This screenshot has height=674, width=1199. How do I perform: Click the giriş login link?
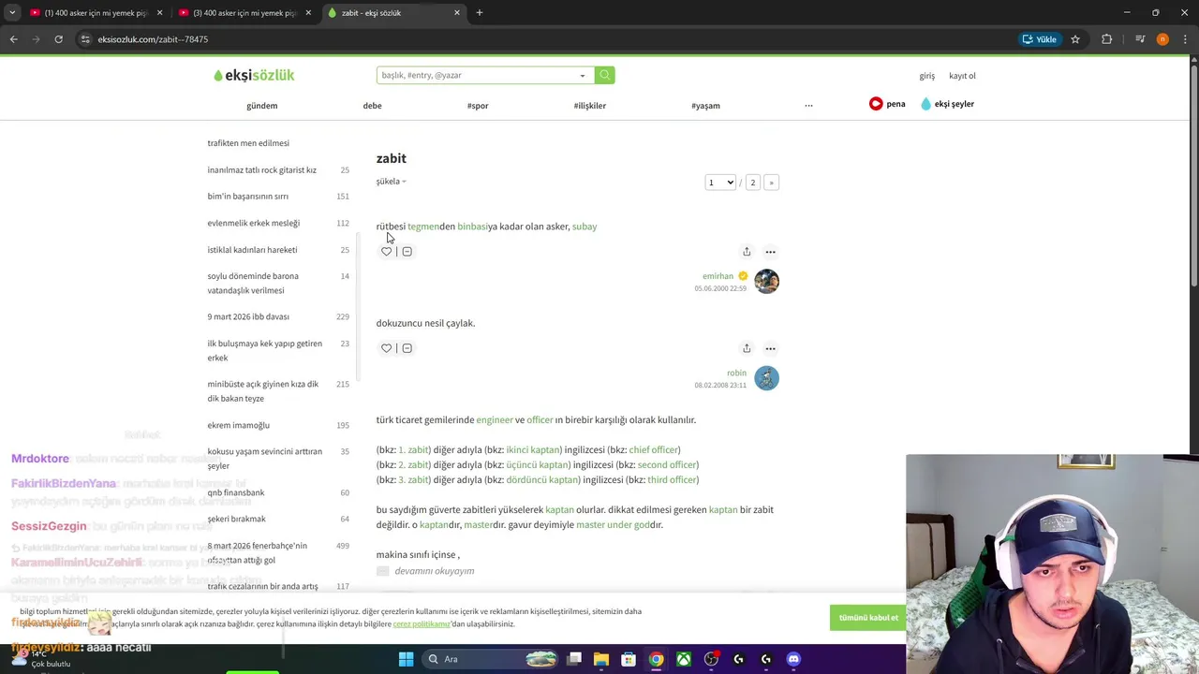926,76
